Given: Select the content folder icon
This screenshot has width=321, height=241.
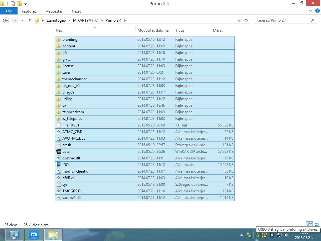Looking at the screenshot, I should [x=59, y=46].
